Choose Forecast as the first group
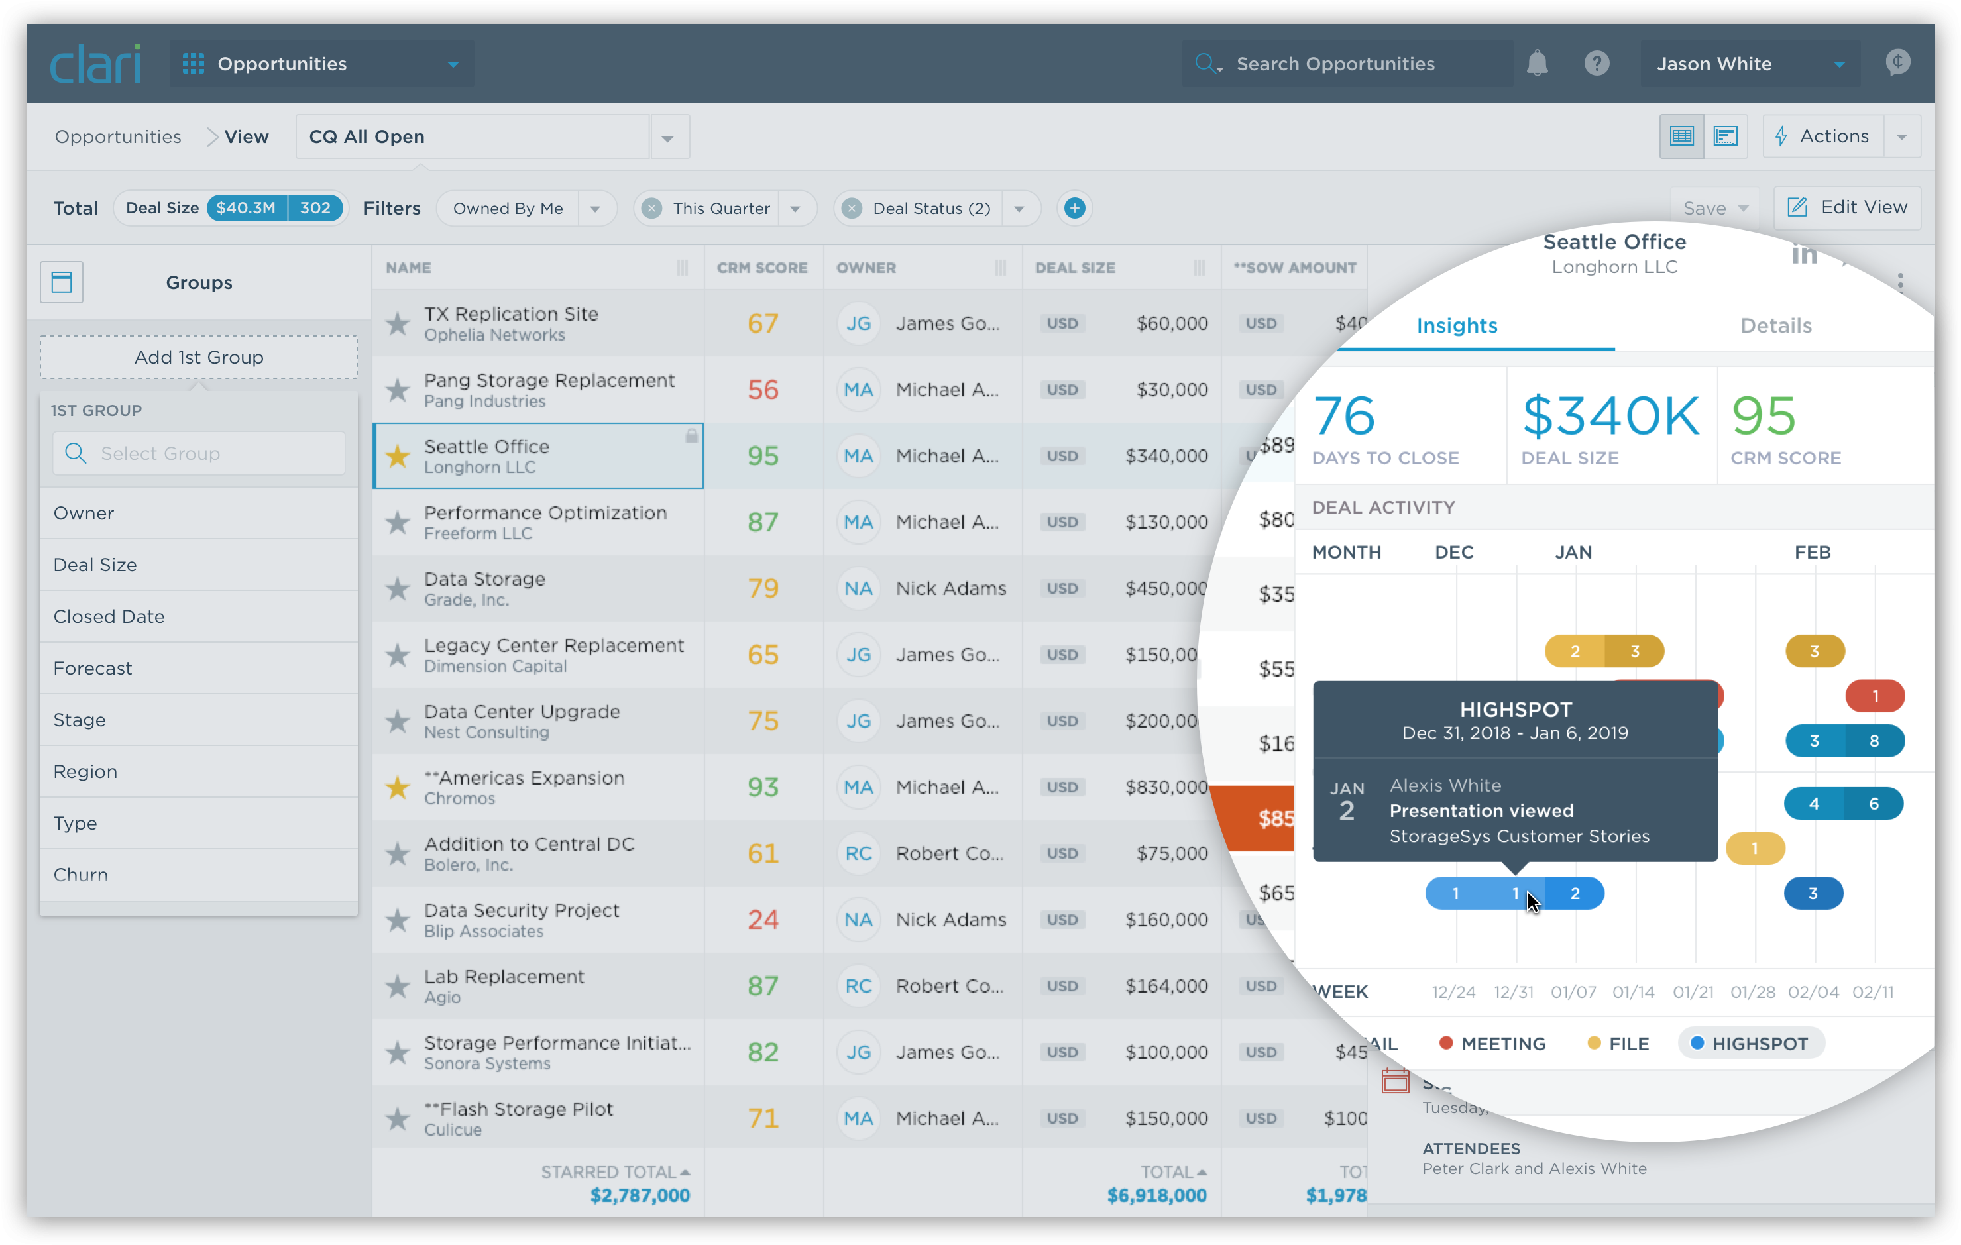 pos(199,668)
